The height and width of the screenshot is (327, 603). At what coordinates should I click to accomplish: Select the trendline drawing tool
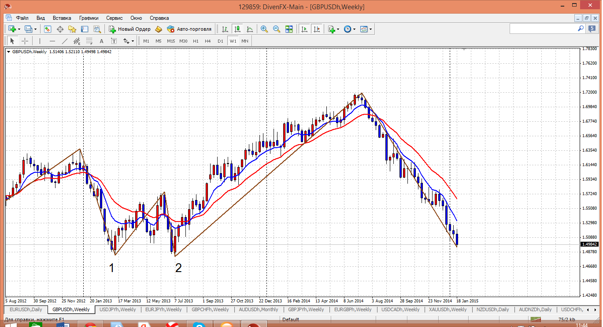point(65,41)
